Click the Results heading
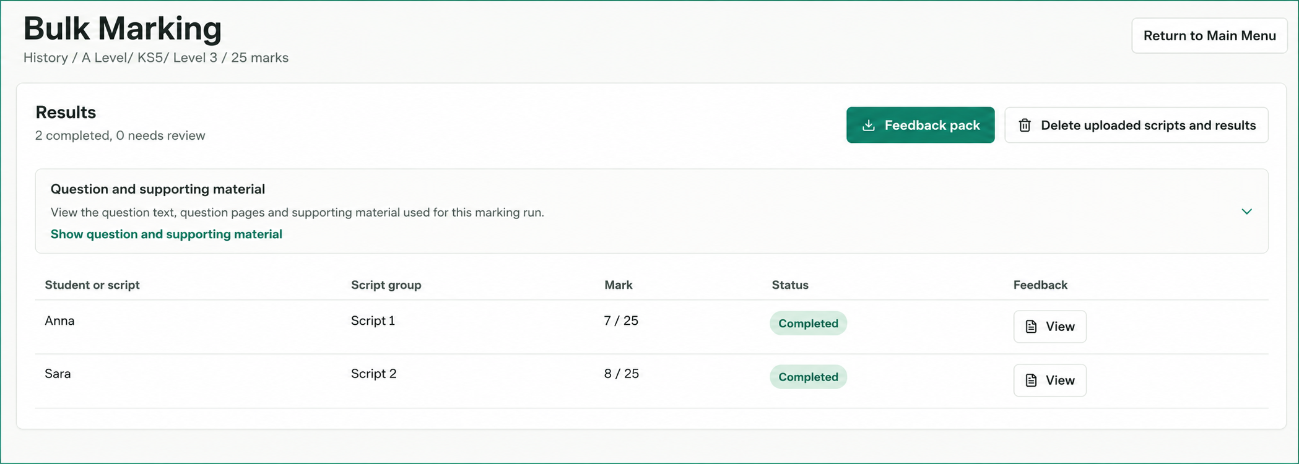1299x464 pixels. 66,112
